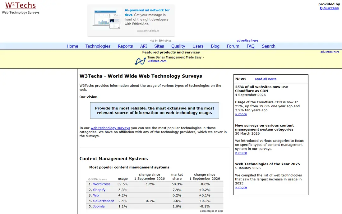Open the Quality menu item

click(x=178, y=46)
